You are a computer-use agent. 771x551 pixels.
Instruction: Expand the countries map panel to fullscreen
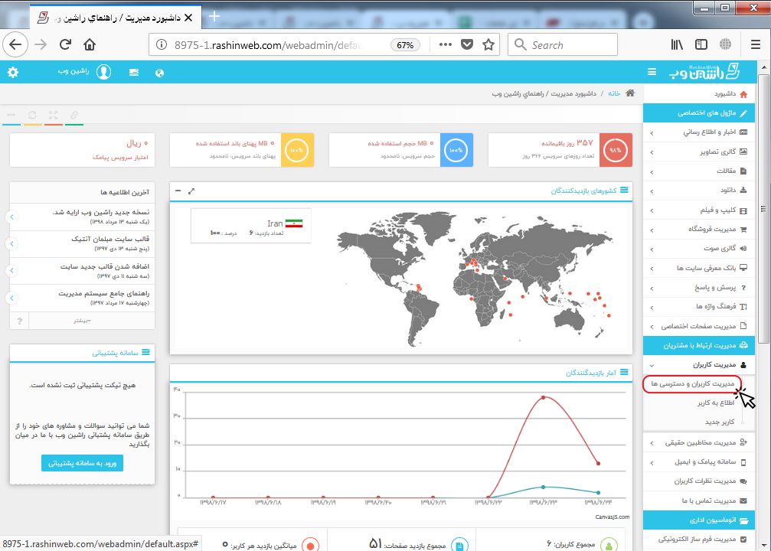pyautogui.click(x=191, y=191)
